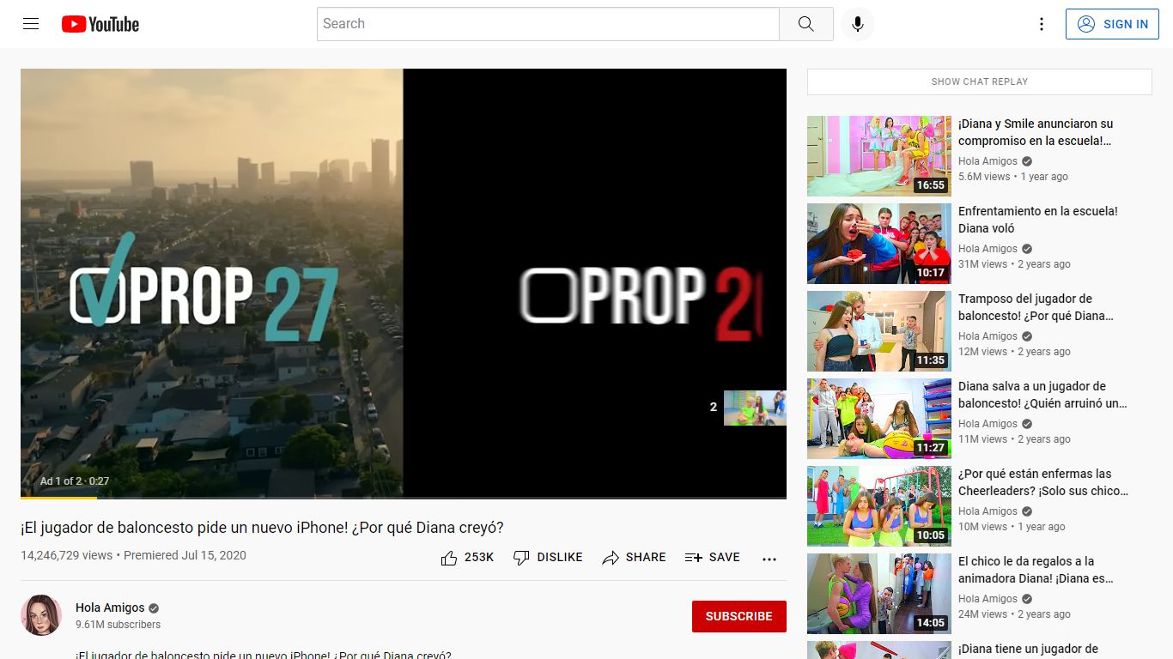This screenshot has width=1173, height=659.
Task: Open the three-dot settings menu in header
Action: (x=1042, y=24)
